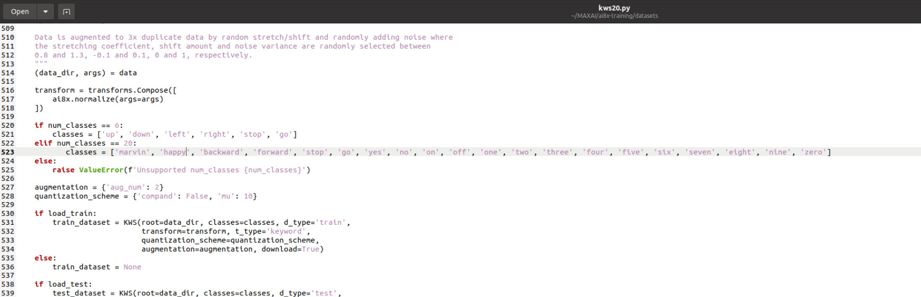Click line number 523 in the gutter
Viewport: 921px width, 297px height.
click(x=8, y=152)
